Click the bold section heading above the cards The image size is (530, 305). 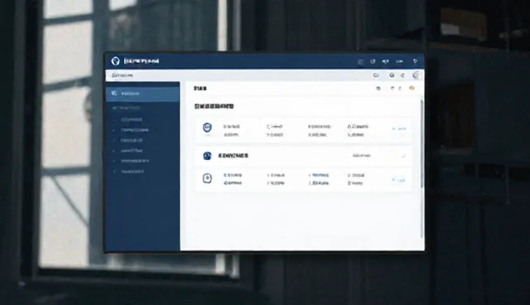point(214,106)
